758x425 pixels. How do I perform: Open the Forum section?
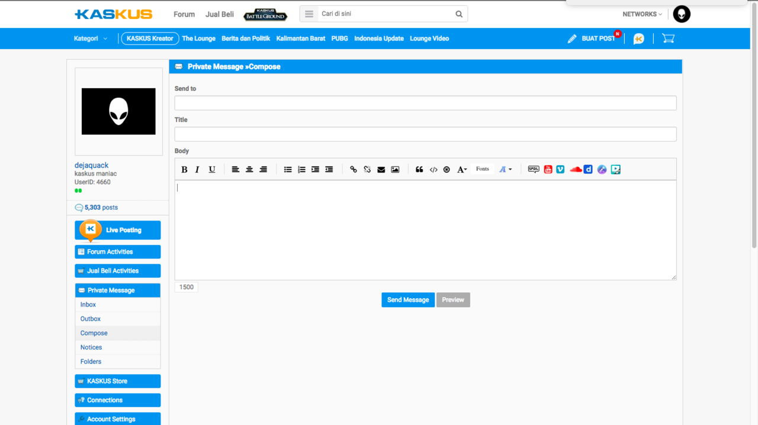[x=184, y=14]
